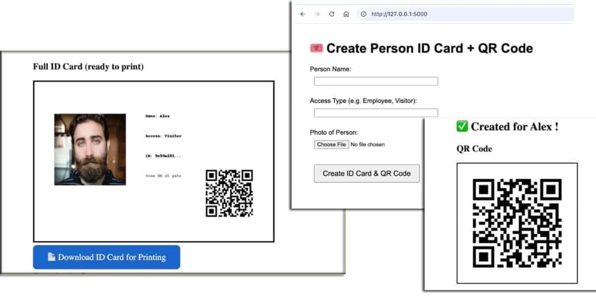Select the Access Type input box

[375, 113]
